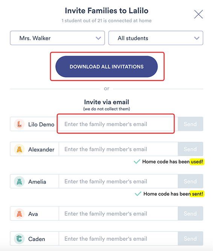Viewport: 213px width, 251px height.
Task: Send invitation for Alexander
Action: coord(190,149)
